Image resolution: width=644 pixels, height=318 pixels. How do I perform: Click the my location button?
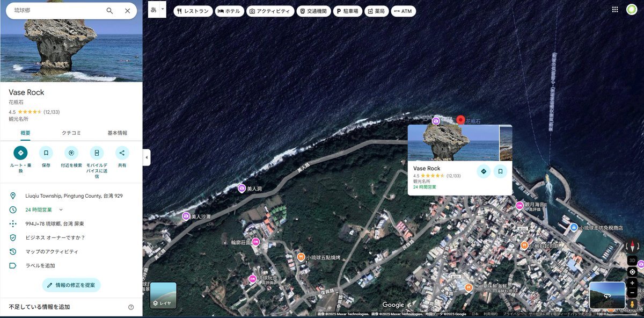point(632,272)
